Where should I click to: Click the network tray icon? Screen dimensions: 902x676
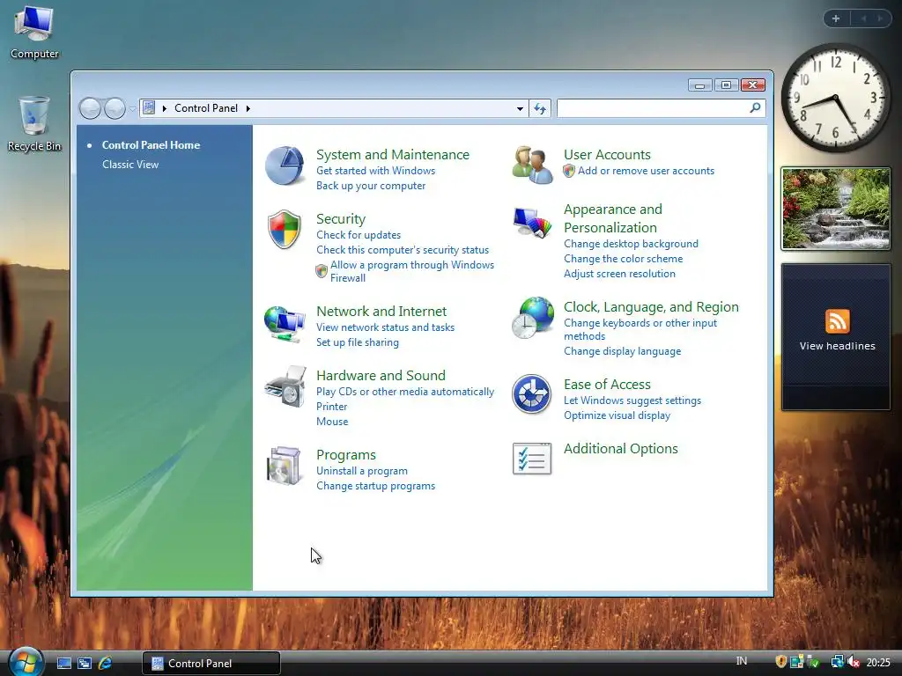coord(837,662)
